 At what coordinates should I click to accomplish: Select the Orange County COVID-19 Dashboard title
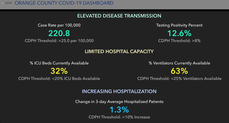64,3
